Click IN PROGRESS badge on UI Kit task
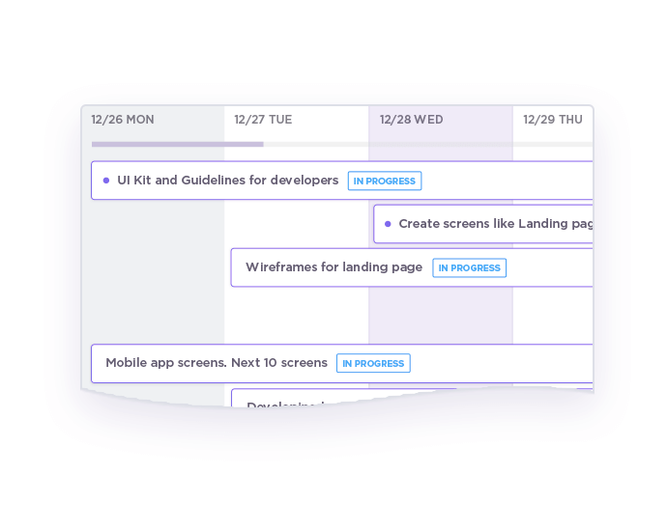 pos(385,181)
